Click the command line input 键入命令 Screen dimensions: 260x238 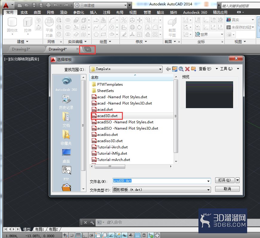pos(114,222)
